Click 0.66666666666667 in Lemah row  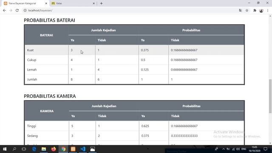coord(184,70)
